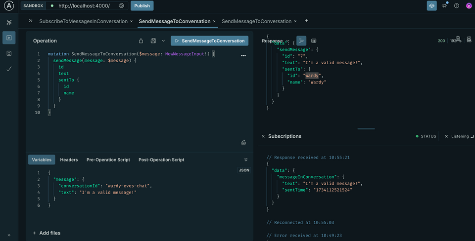The width and height of the screenshot is (475, 241).
Task: Open Checks checkmark icon in sidebar
Action: pos(9,69)
